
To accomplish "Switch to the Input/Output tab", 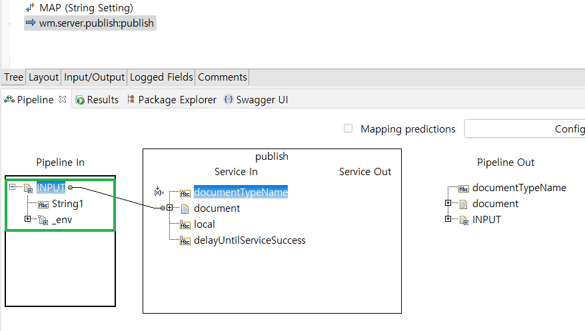I will [94, 77].
